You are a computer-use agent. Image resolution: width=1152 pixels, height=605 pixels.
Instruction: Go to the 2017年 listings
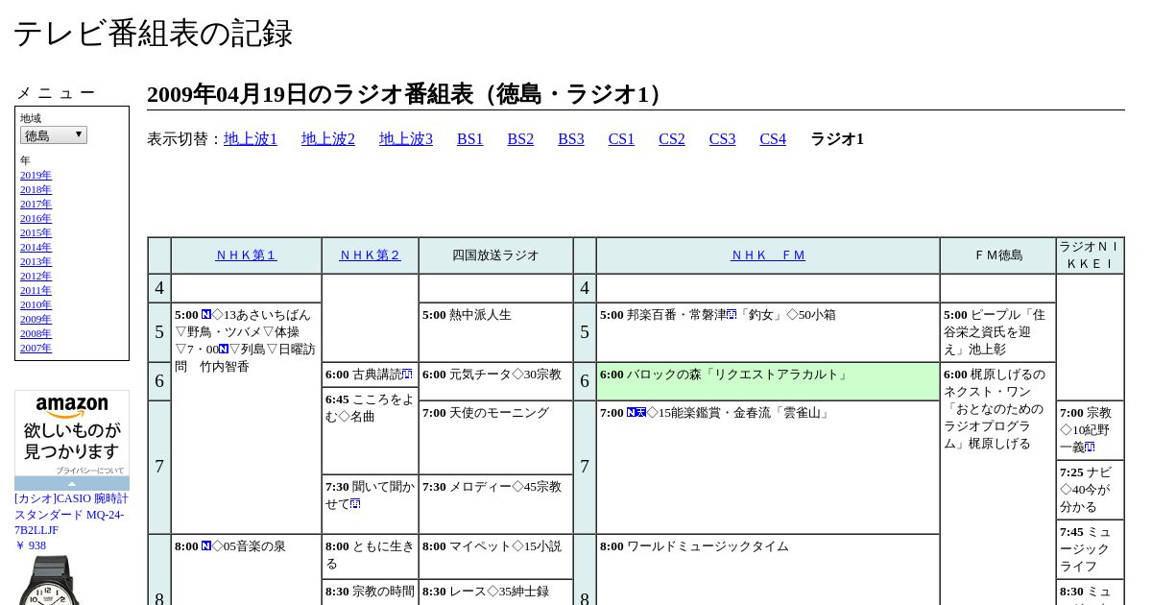pos(36,204)
